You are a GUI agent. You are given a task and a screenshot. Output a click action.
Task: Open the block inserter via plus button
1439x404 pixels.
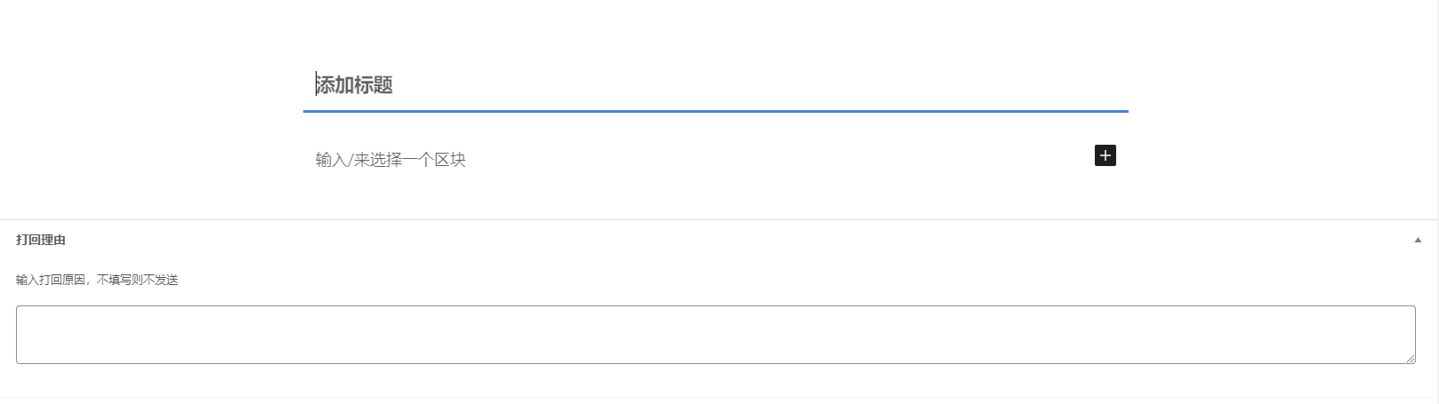pyautogui.click(x=1105, y=155)
